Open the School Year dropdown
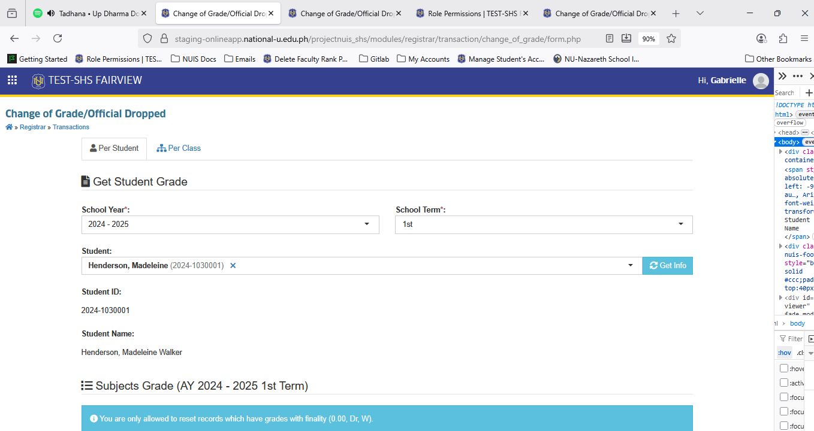The width and height of the screenshot is (814, 431). pyautogui.click(x=230, y=224)
